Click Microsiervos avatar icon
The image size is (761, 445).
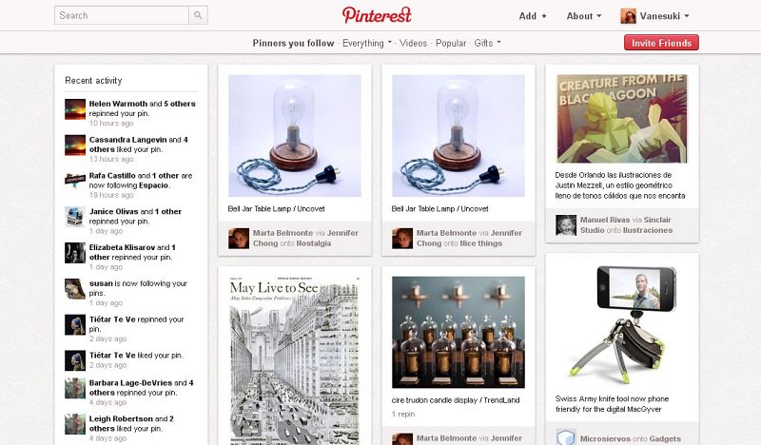point(566,436)
